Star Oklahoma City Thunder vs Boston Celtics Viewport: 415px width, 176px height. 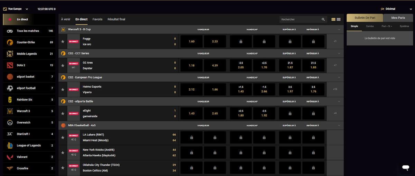(x=63, y=167)
